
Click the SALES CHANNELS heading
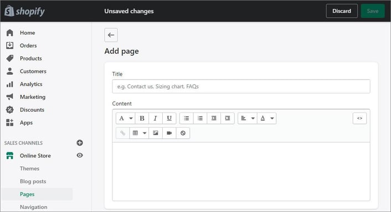(23, 143)
